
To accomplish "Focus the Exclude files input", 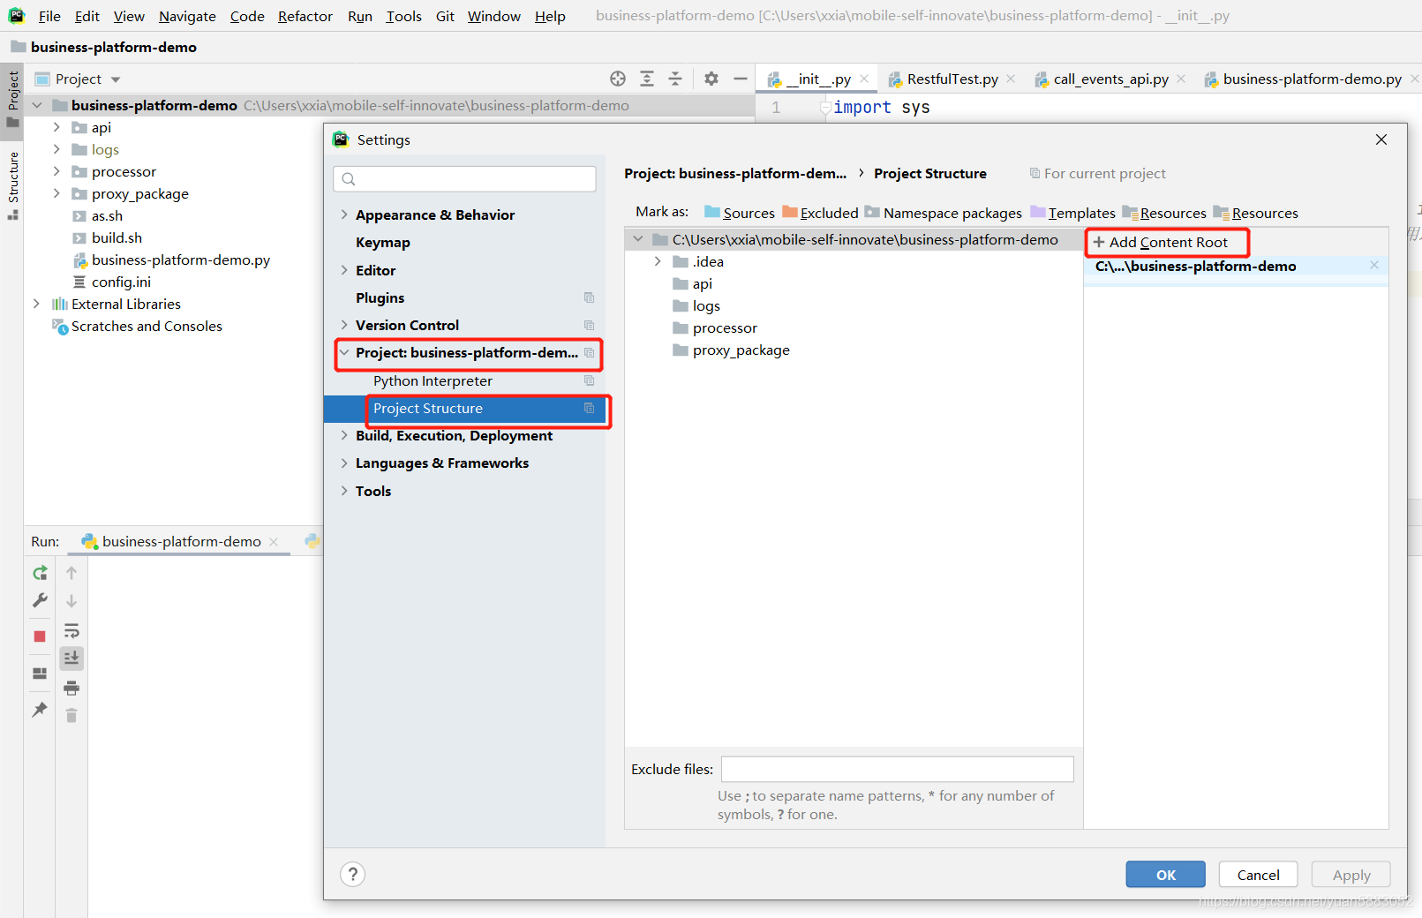I will [897, 769].
